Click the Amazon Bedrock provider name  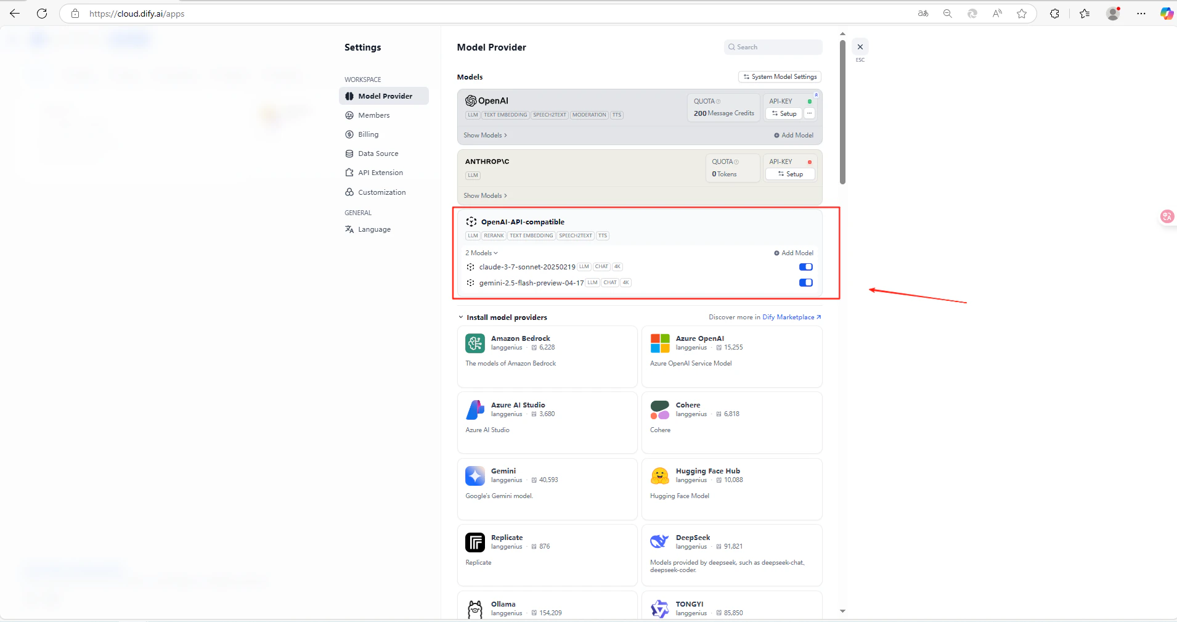(x=520, y=338)
